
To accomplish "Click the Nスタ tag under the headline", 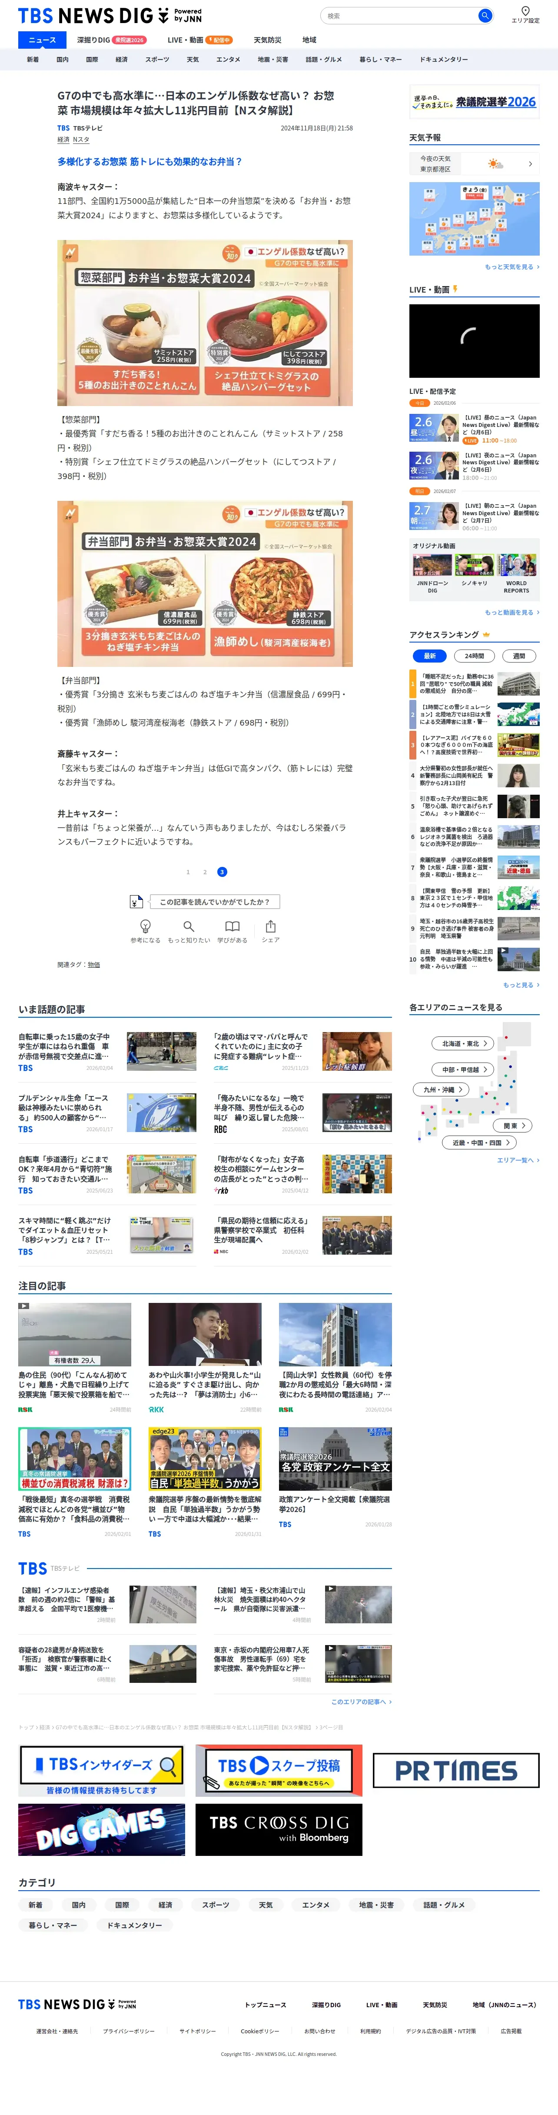I will coord(81,140).
